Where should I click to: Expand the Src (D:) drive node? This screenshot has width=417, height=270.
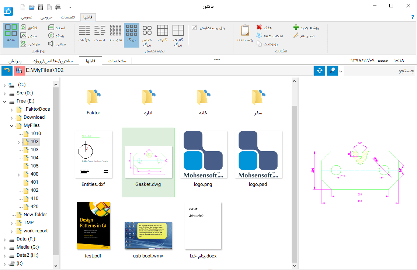(x=4, y=93)
